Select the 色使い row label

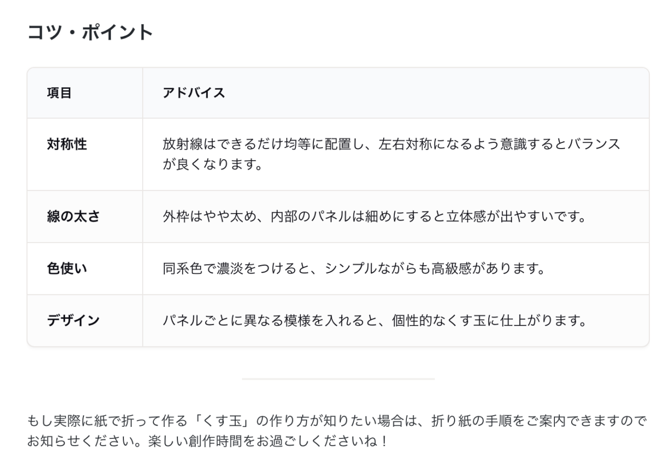(67, 268)
